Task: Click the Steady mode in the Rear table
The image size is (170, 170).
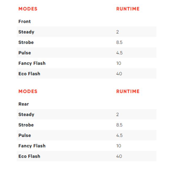Action: click(26, 115)
